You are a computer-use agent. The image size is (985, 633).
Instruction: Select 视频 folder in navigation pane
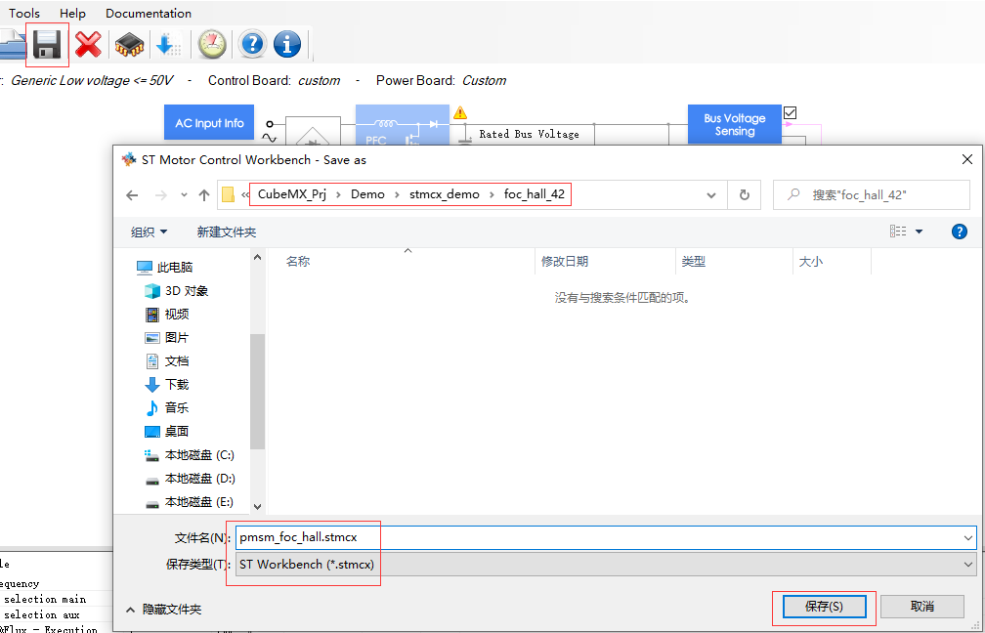[x=167, y=314]
